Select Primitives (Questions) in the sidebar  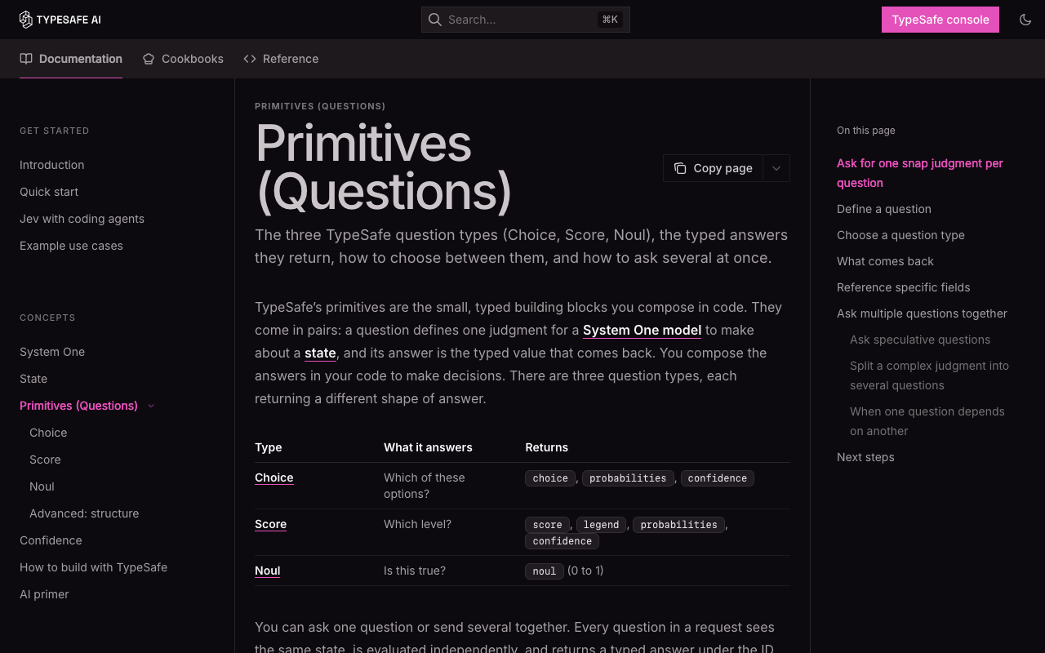78,406
